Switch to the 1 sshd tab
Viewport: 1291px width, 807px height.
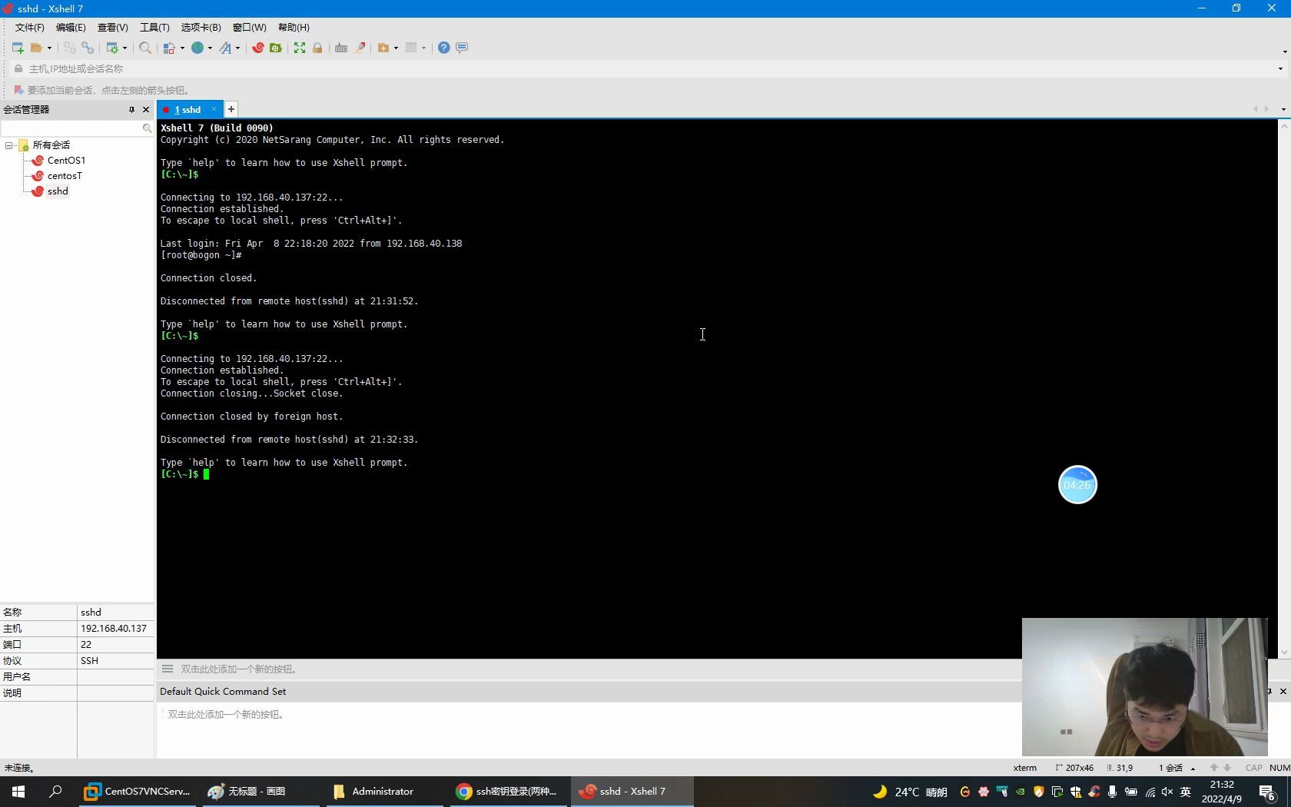click(187, 110)
